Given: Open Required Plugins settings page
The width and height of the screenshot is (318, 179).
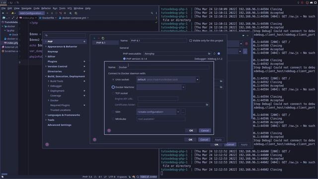Looking at the screenshot, I should tap(60, 105).
